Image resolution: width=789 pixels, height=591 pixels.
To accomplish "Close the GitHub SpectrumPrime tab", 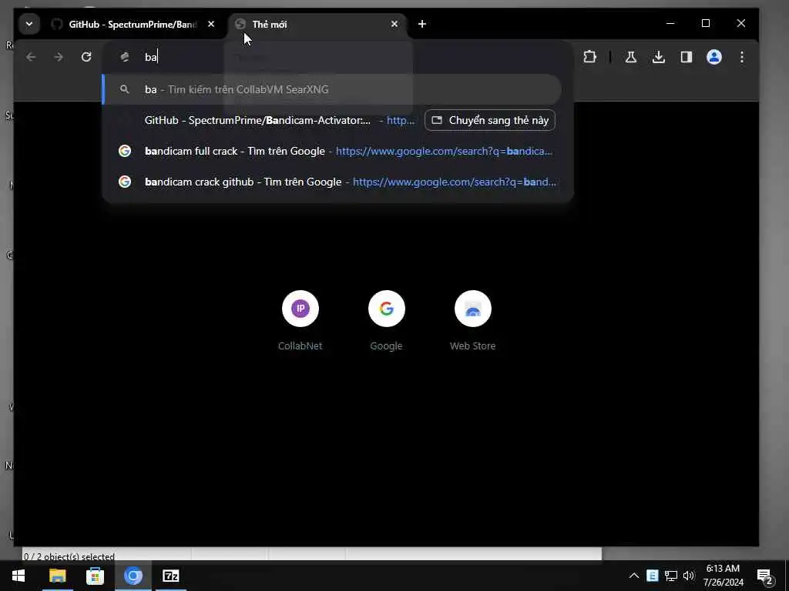I will [x=211, y=24].
